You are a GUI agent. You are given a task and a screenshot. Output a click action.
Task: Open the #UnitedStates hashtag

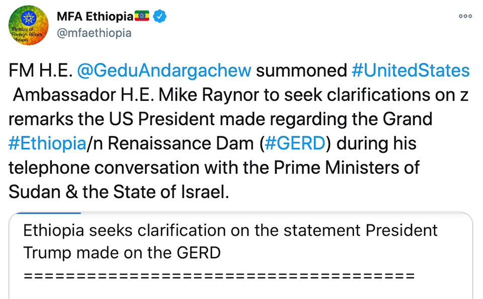[x=411, y=70]
